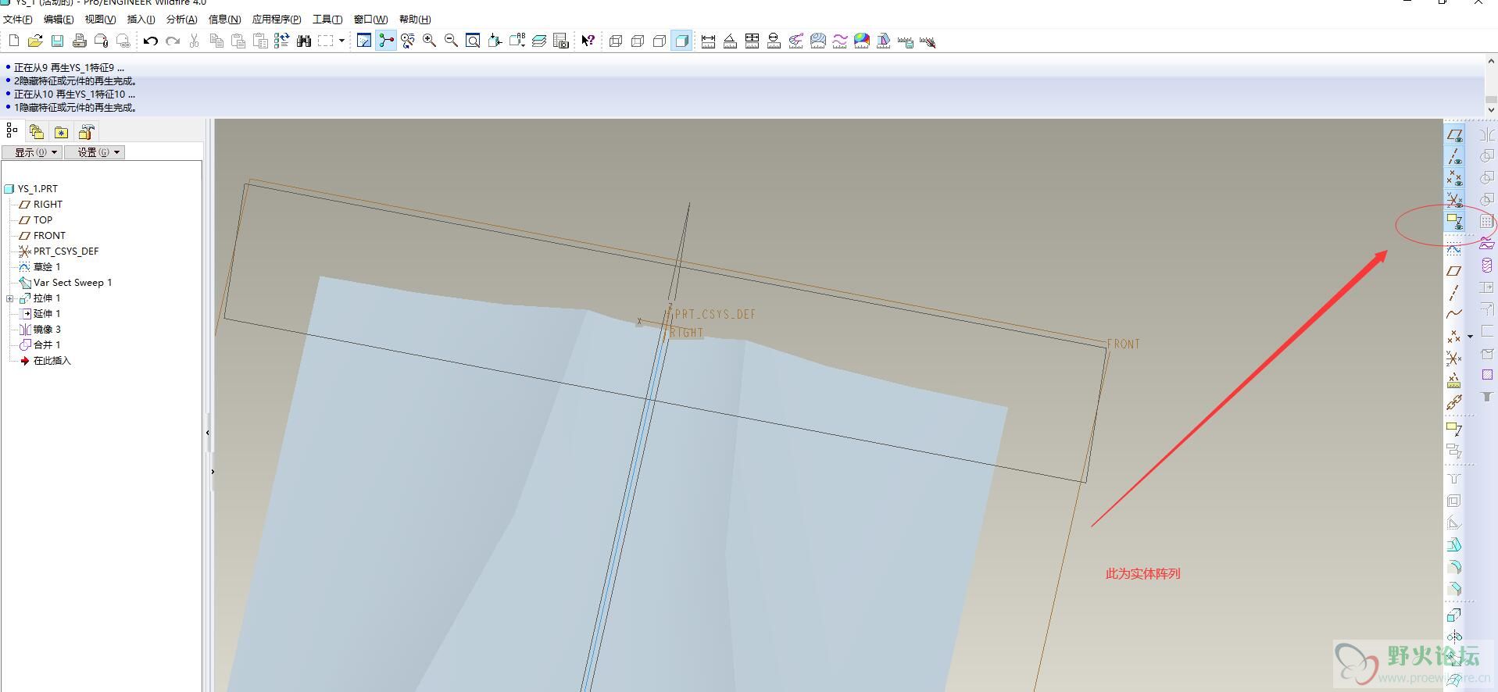Create a datum plane with Plane tool
Viewport: 1498px width, 692px height.
1454,271
